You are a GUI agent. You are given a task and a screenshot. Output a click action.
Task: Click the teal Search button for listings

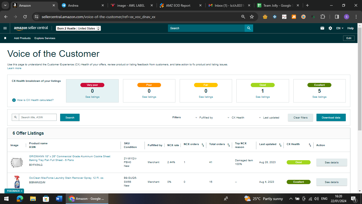[x=70, y=117]
